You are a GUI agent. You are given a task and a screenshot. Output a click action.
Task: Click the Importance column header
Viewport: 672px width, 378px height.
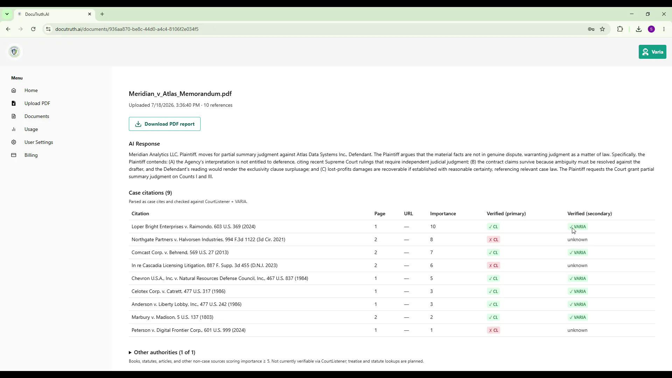[x=443, y=213]
